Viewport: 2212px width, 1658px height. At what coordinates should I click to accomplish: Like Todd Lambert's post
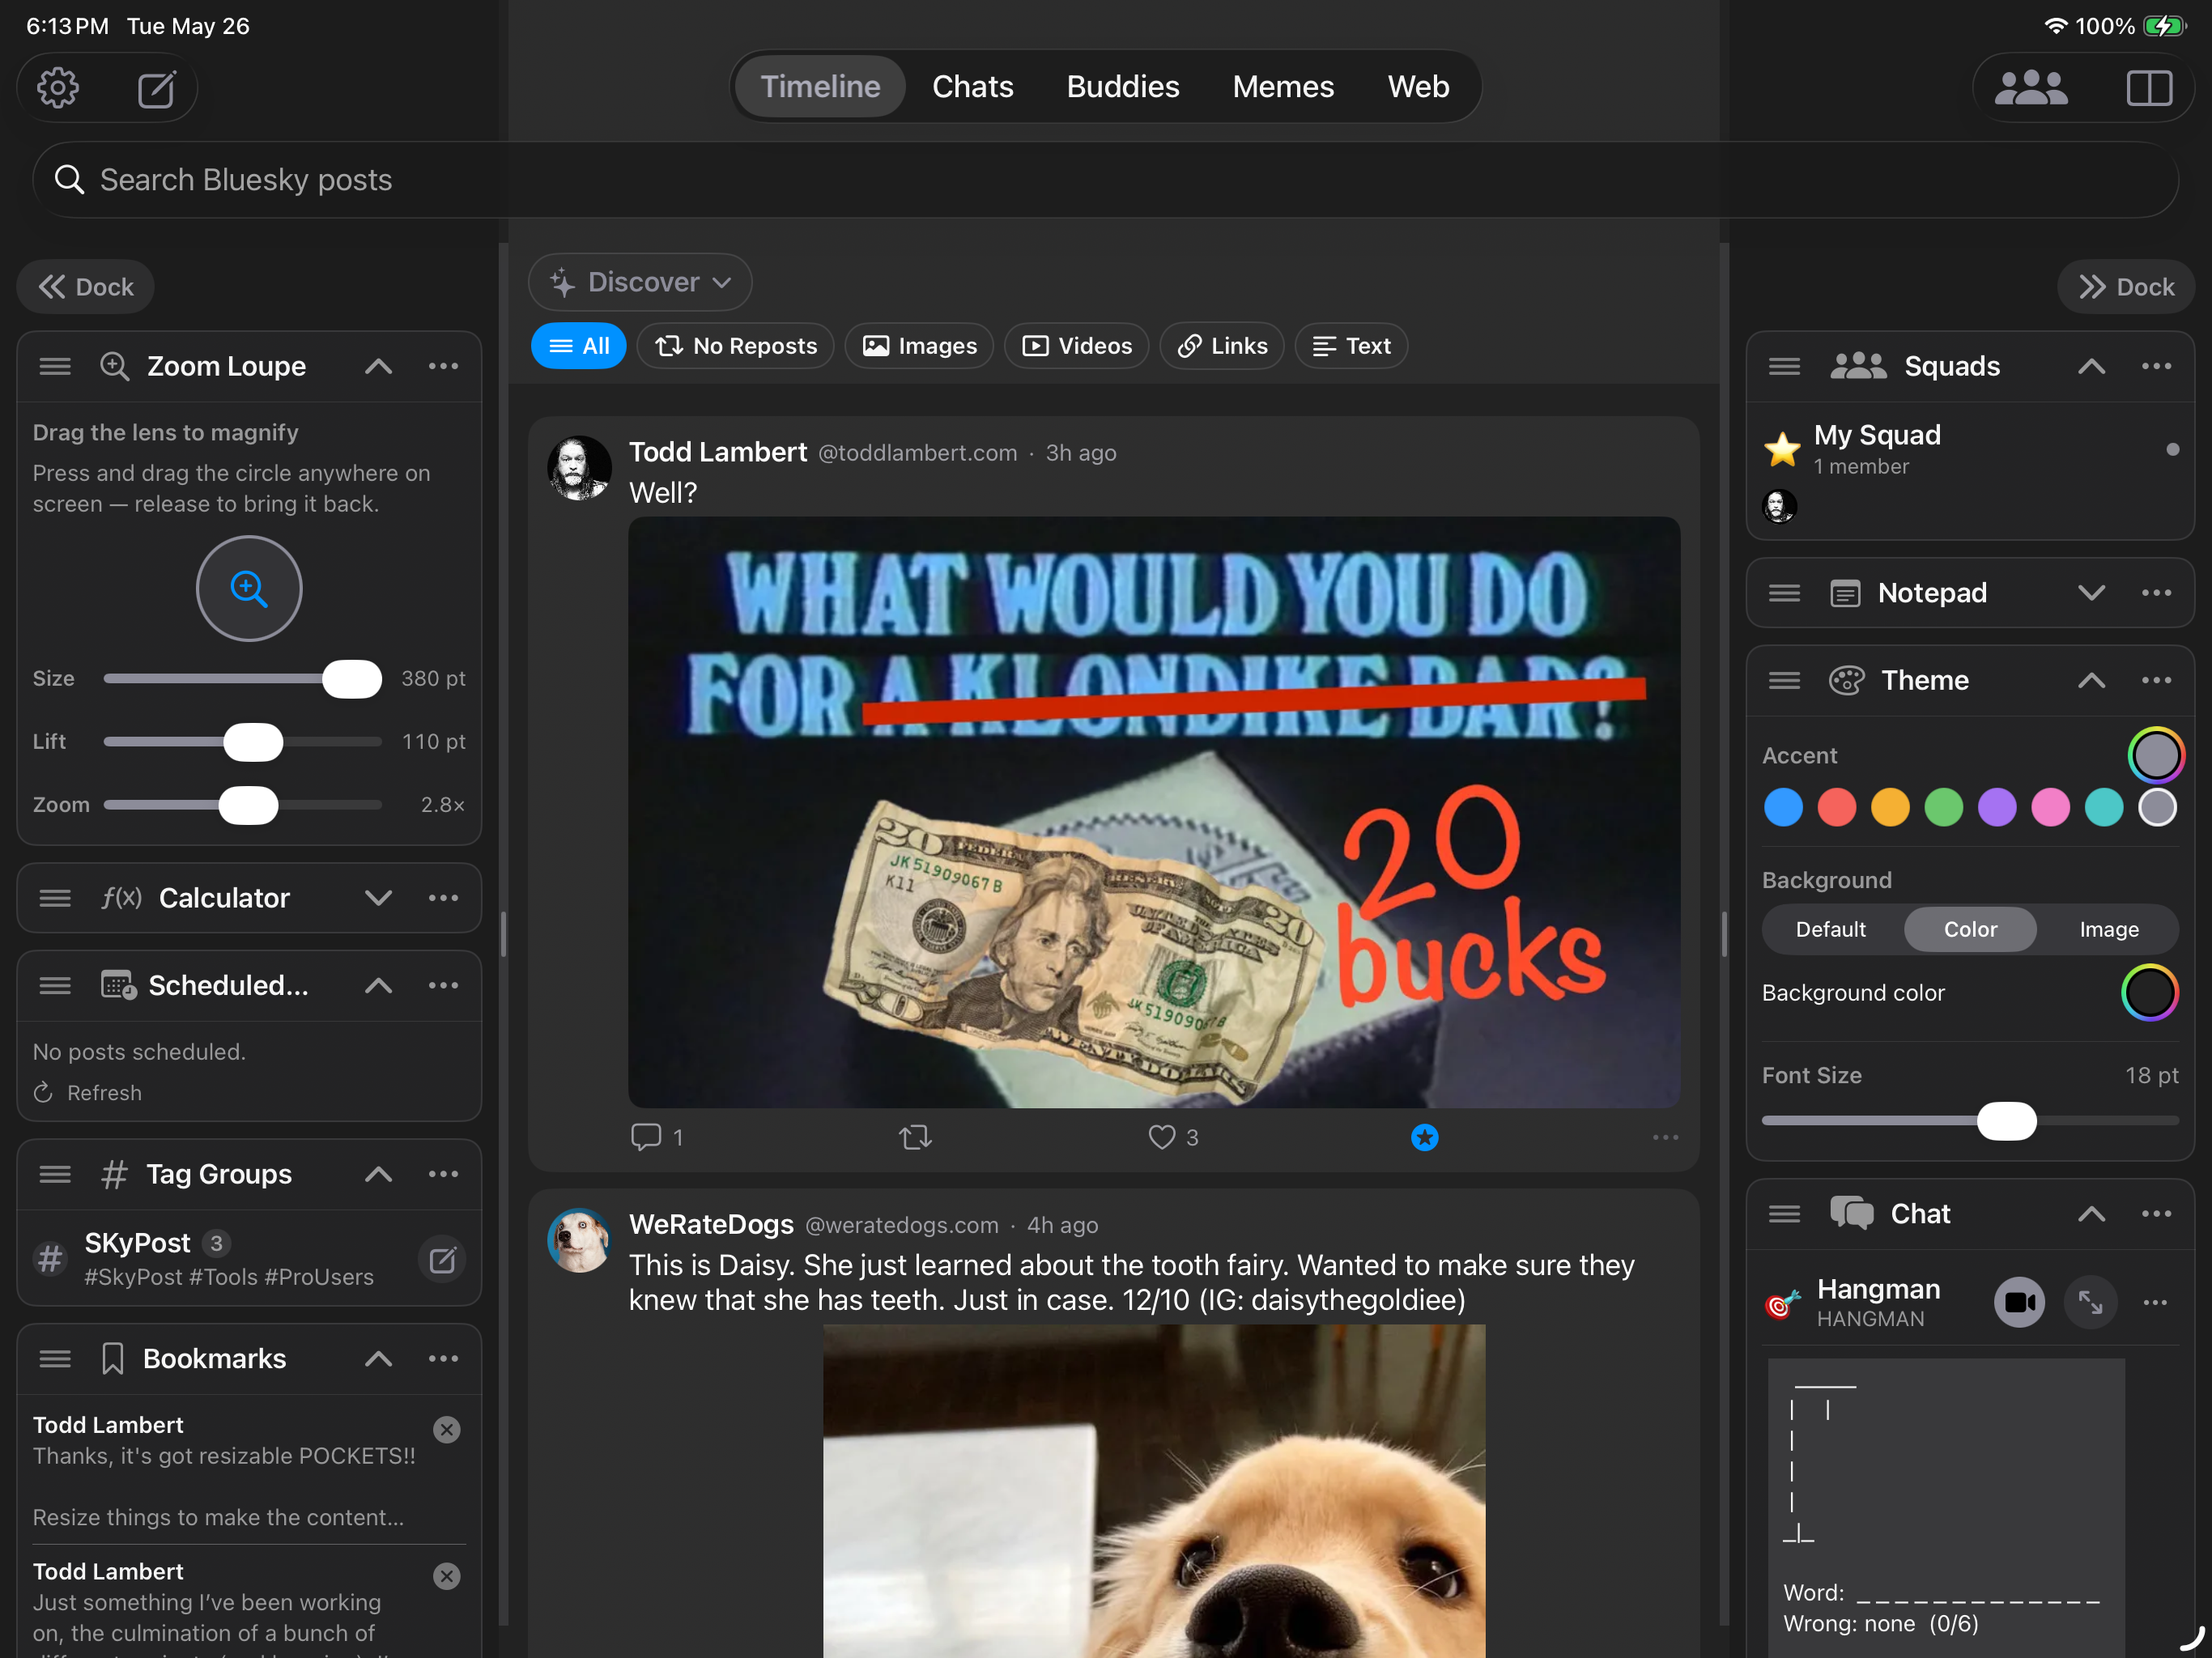point(1173,1137)
